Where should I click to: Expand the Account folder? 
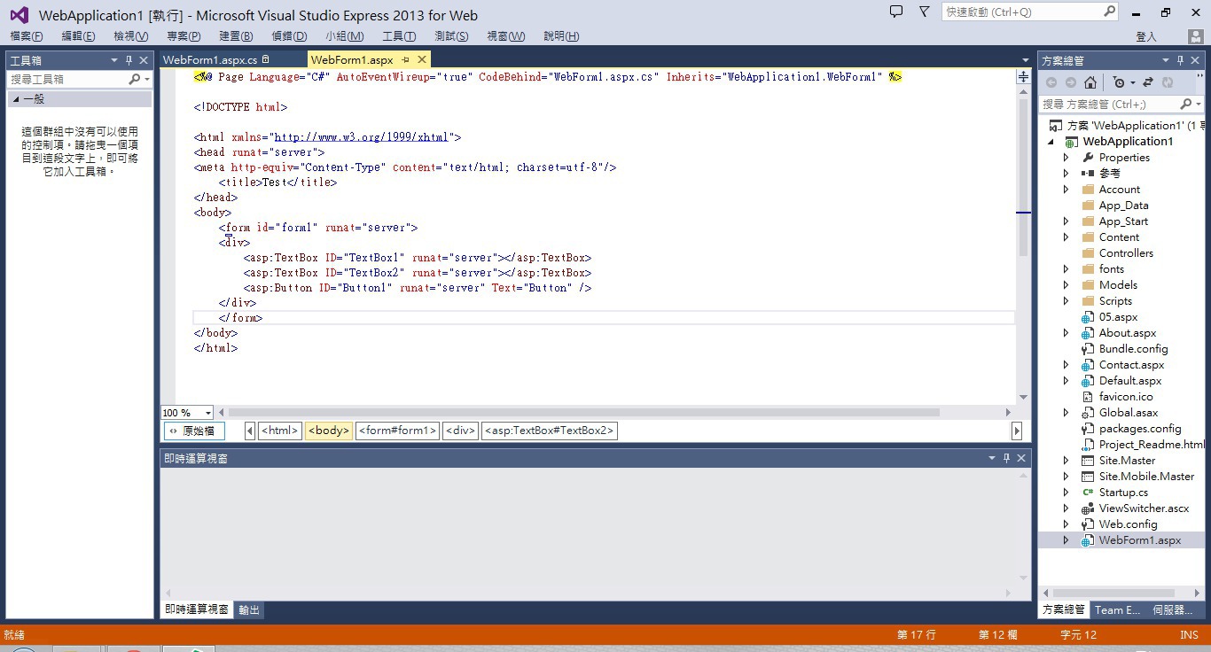pos(1066,190)
